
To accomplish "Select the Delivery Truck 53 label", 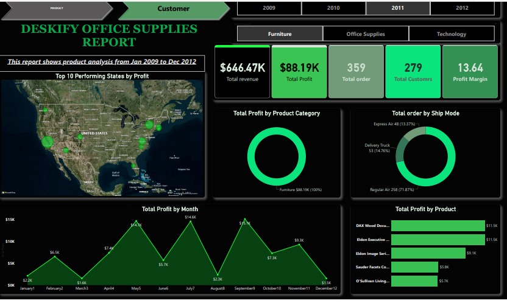I will click(377, 148).
